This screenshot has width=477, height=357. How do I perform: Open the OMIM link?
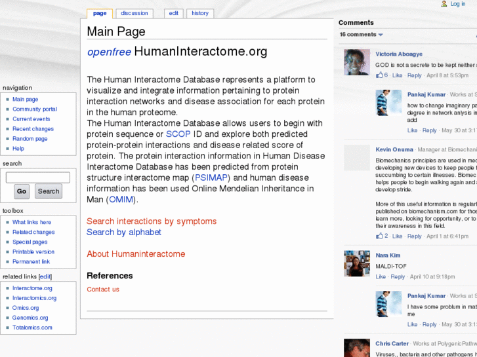(121, 200)
